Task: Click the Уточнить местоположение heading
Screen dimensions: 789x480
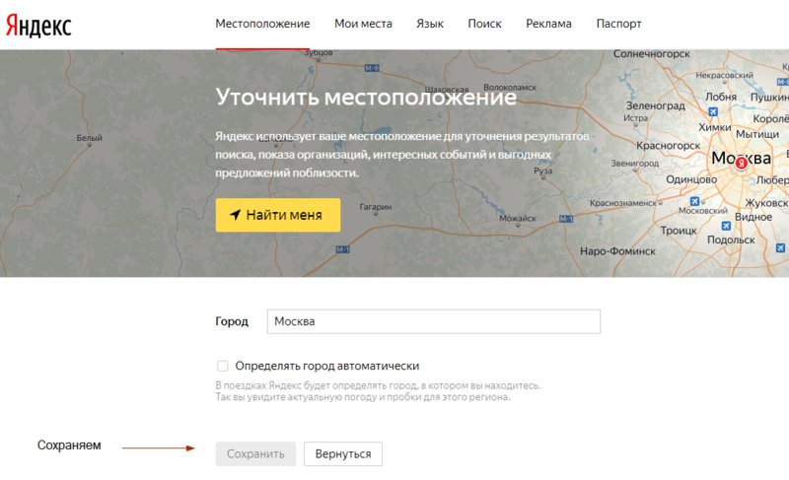Action: [x=366, y=97]
